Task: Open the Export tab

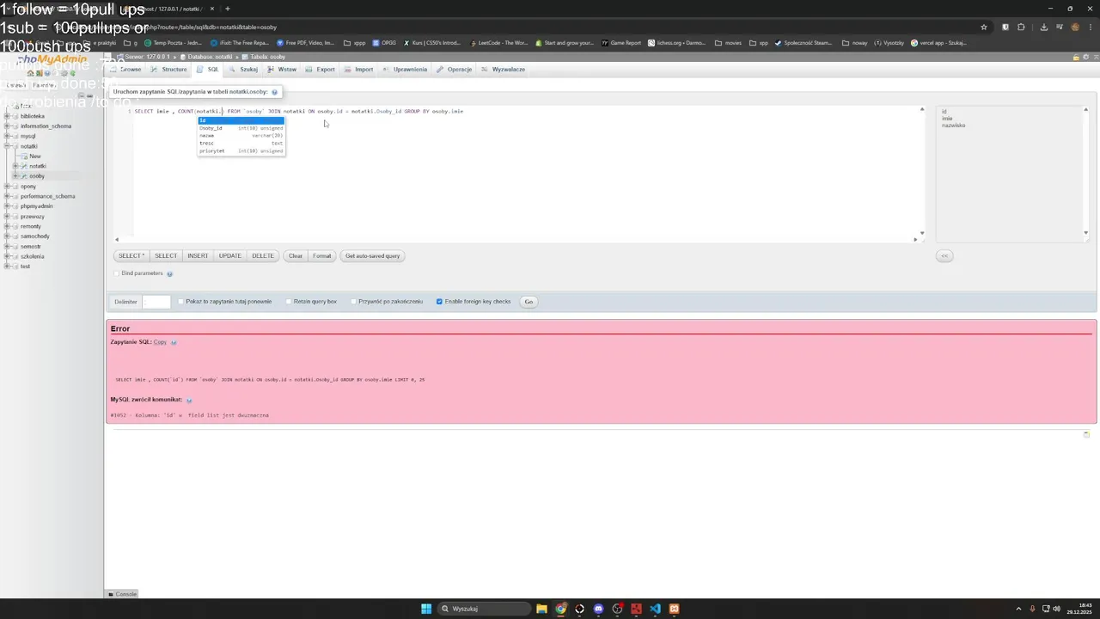Action: [x=321, y=70]
